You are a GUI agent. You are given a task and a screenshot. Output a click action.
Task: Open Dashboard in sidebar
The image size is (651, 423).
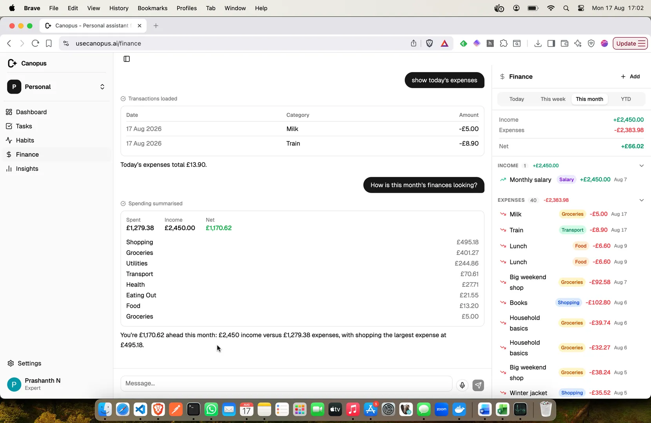click(57, 112)
